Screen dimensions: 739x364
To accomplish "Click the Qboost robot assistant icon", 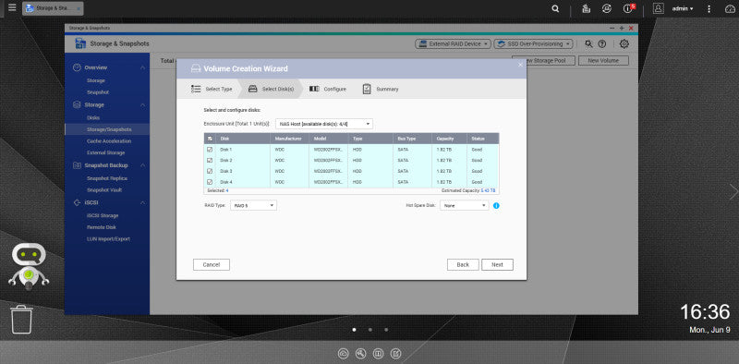I will 29,266.
